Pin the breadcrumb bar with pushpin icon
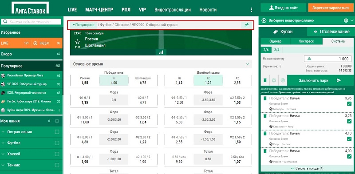This screenshot has width=355, height=174. [x=247, y=25]
